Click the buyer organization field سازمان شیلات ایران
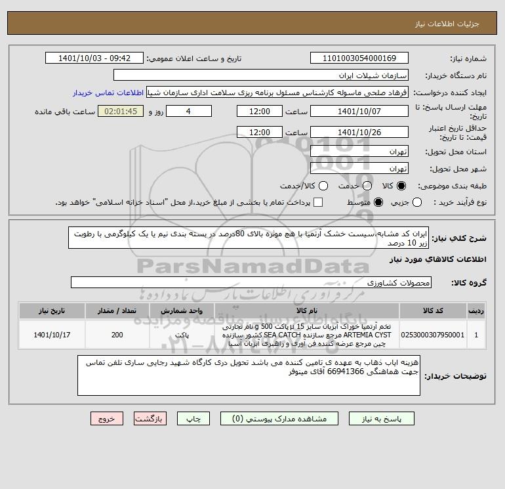This screenshot has height=489, width=505. 261,75
